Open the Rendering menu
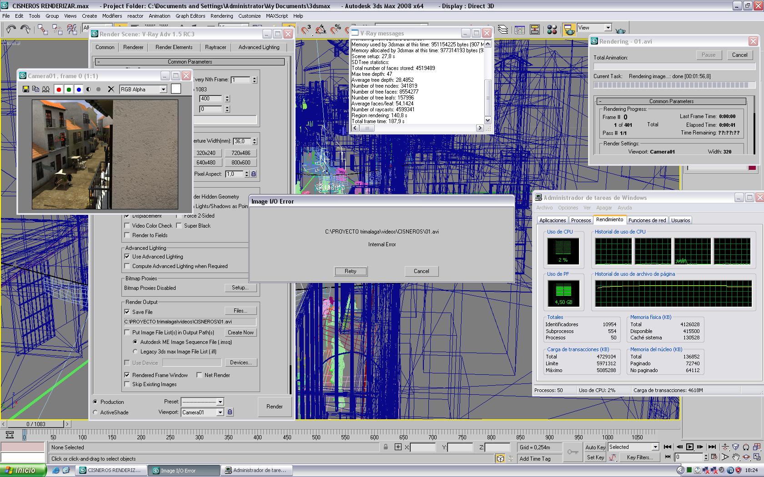The width and height of the screenshot is (764, 477). [x=221, y=16]
